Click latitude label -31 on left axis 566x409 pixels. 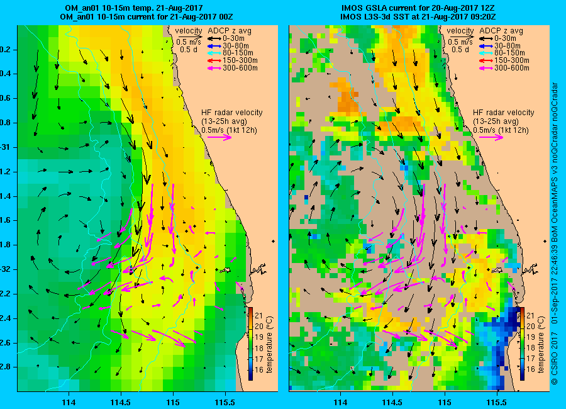[5, 147]
